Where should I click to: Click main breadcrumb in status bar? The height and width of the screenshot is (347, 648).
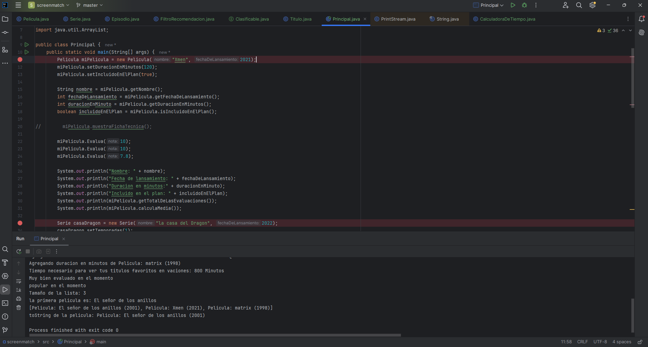(98, 342)
